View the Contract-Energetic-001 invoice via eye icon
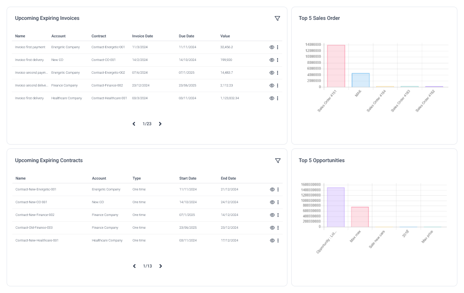Image resolution: width=464 pixels, height=293 pixels. (272, 47)
